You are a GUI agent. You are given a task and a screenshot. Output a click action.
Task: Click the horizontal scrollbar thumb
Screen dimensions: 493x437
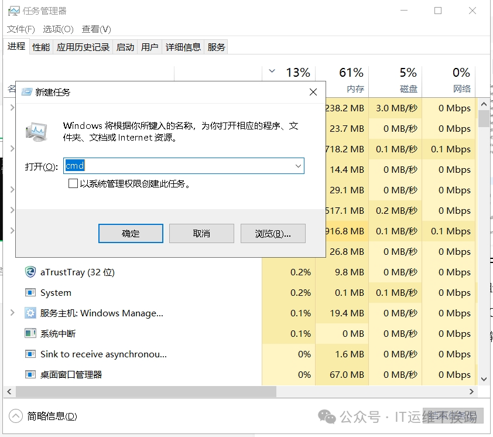146,391
